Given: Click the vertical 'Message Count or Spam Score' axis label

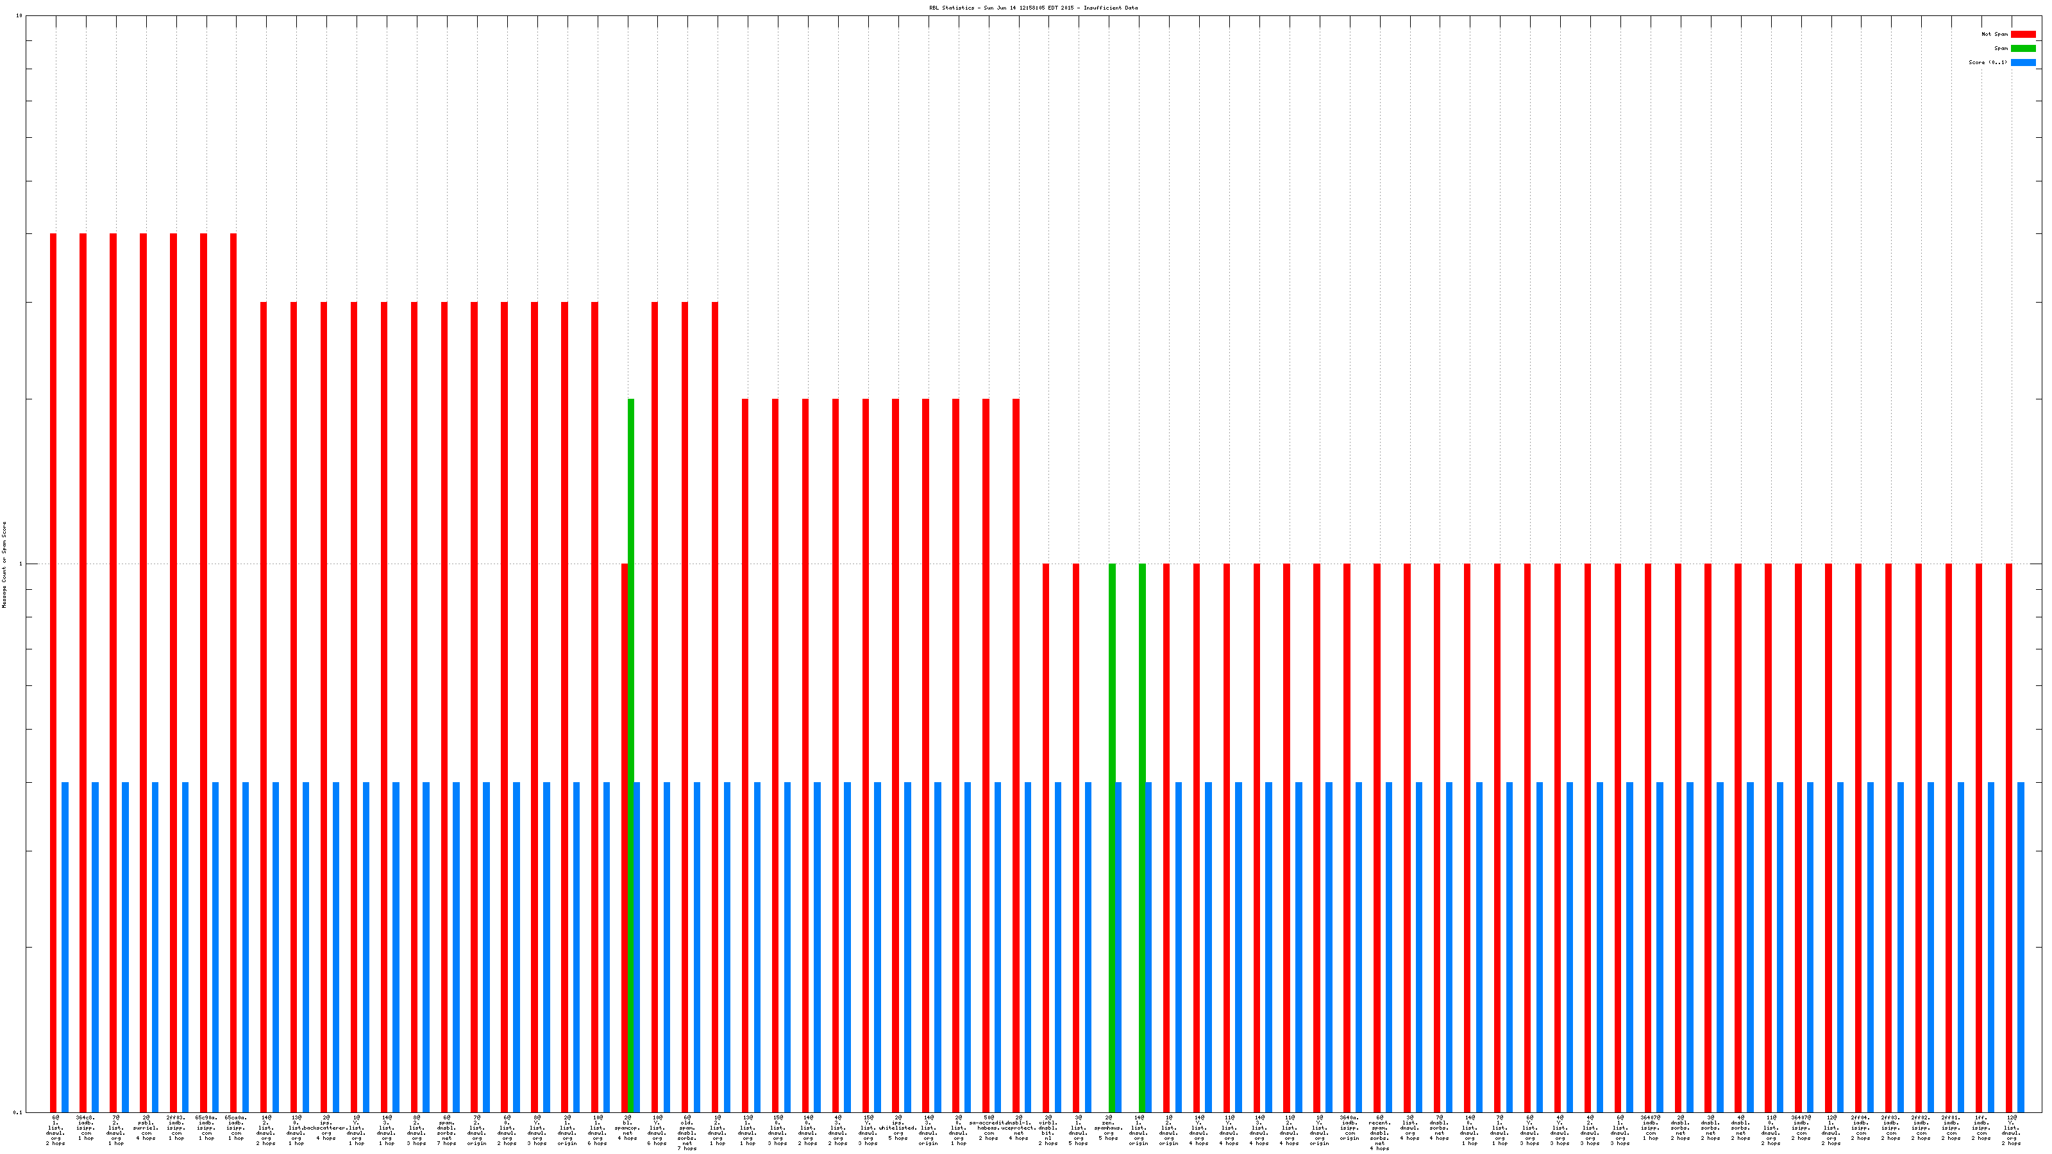Looking at the screenshot, I should (4, 565).
